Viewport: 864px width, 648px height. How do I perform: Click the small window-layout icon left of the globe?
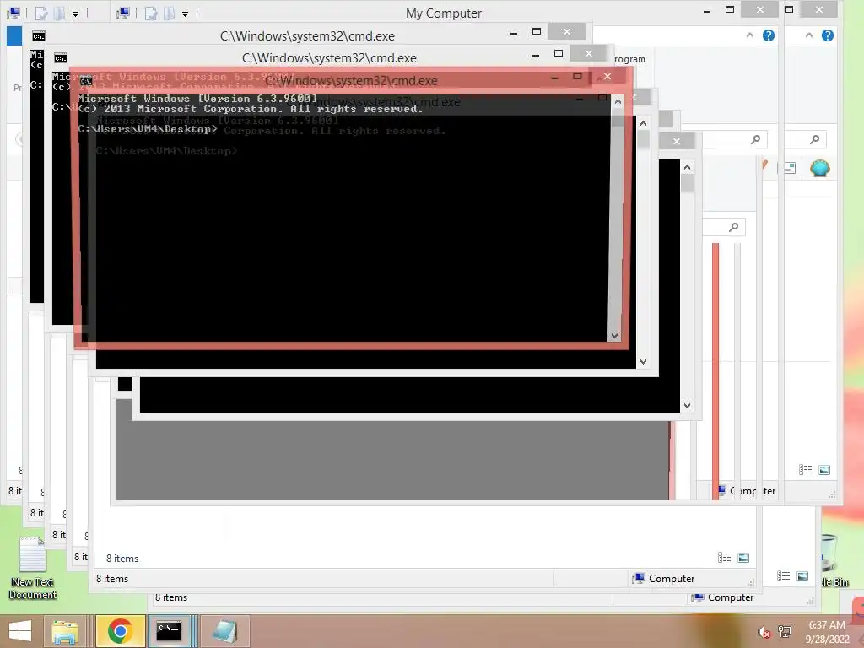pos(790,168)
